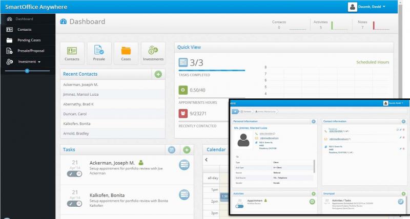Image resolution: width=410 pixels, height=219 pixels.
Task: Click the green Appointment Hours clock icon
Action: 183,90
